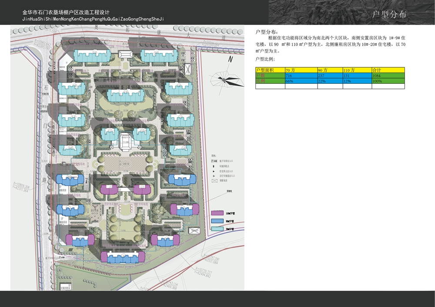Click the garbage collection point legend icon
The image size is (435, 307).
coord(214,166)
